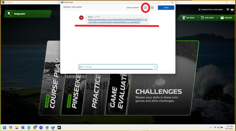This screenshot has height=131, width=236.
Task: Select the Game Evaluation card
Action: (x=118, y=94)
